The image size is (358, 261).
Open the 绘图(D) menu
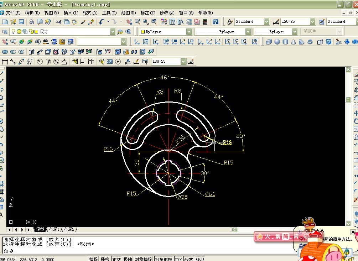[x=129, y=13]
